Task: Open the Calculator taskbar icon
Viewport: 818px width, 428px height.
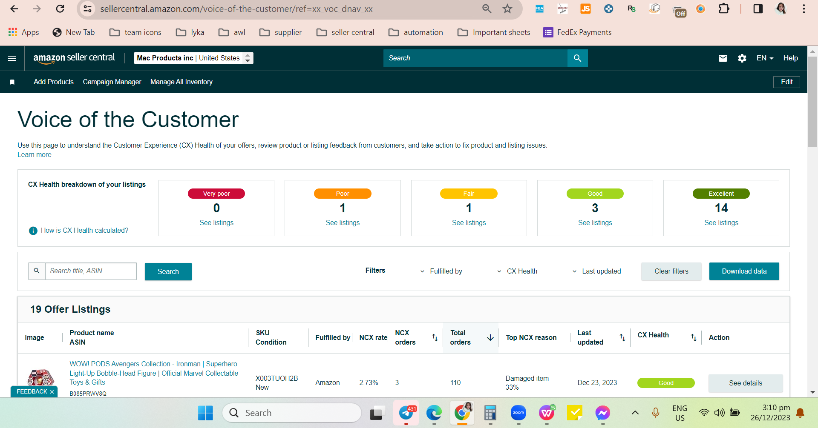Action: (x=490, y=413)
